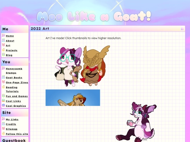Click the icon beside Cool Links
Image resolution: width=190 pixels, height=142 pixels.
point(4,101)
